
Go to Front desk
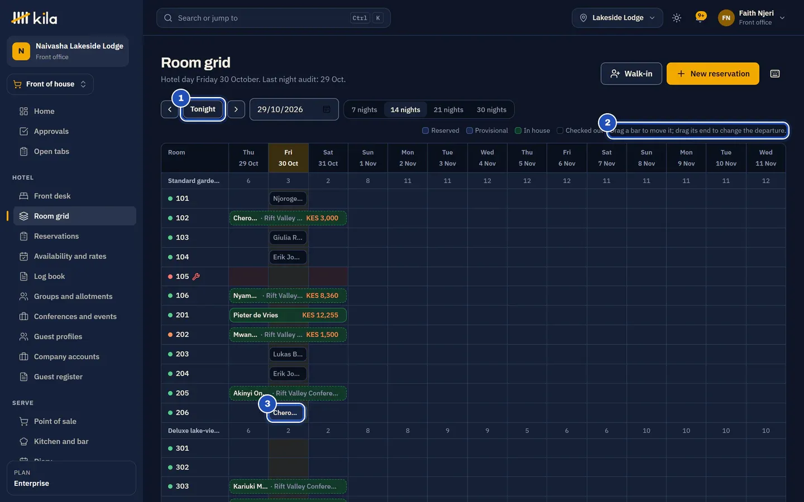pos(75,196)
